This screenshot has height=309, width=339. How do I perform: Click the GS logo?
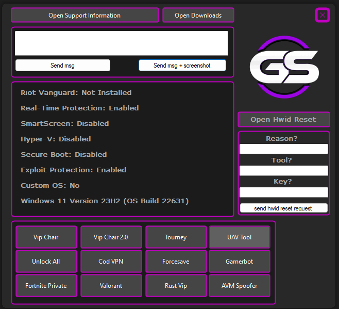pyautogui.click(x=284, y=67)
